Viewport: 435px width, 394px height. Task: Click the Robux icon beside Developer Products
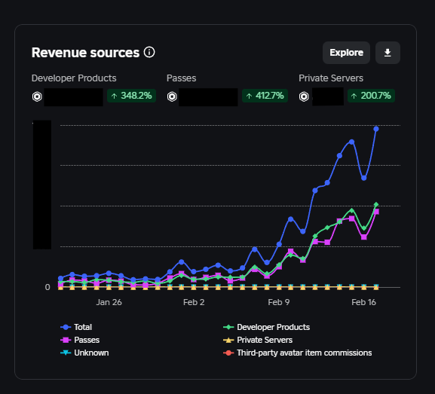pyautogui.click(x=37, y=96)
